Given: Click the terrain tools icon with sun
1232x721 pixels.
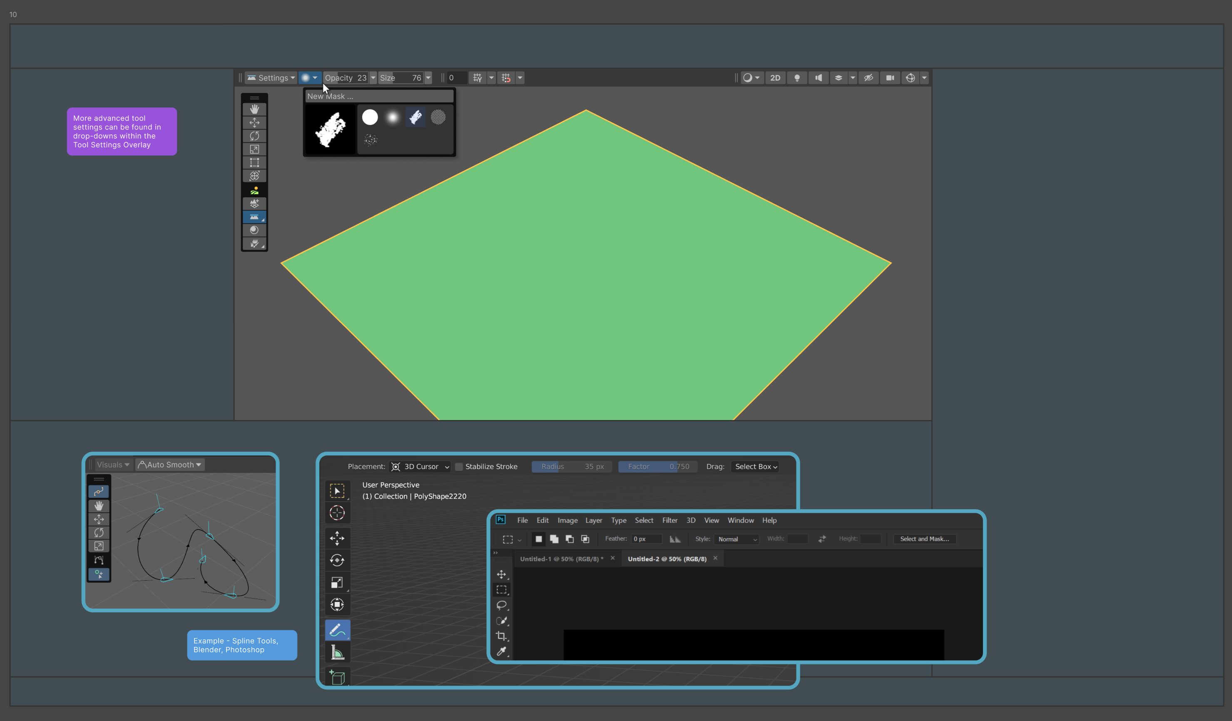Looking at the screenshot, I should 254,190.
